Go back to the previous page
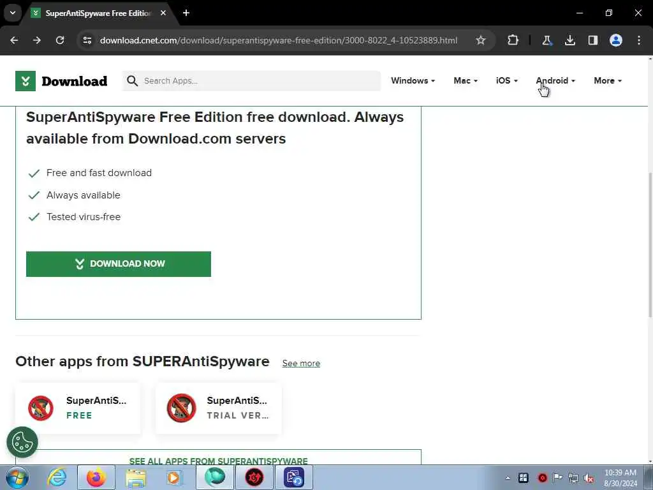This screenshot has width=653, height=490. tap(14, 40)
